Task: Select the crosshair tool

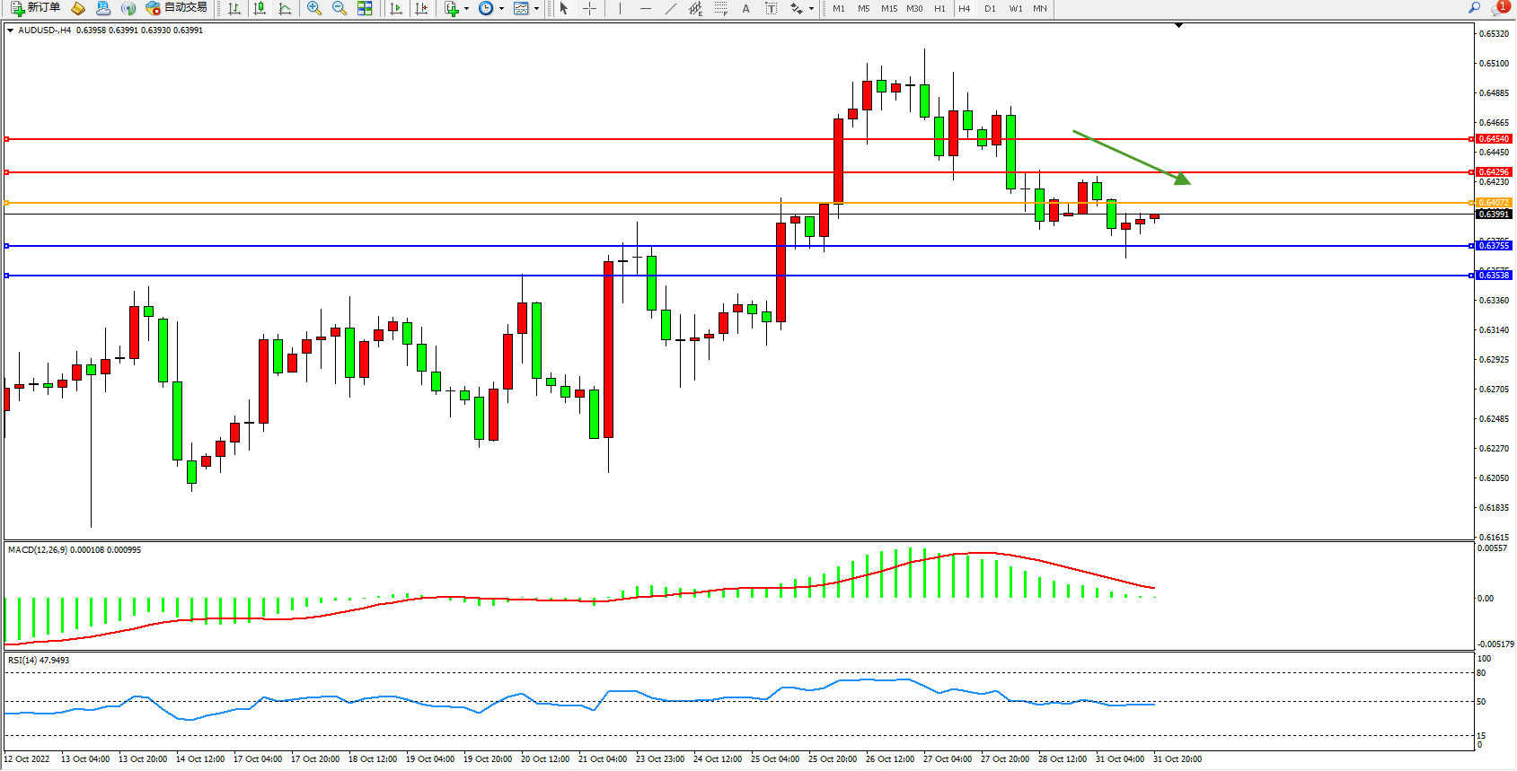Action: [x=589, y=8]
